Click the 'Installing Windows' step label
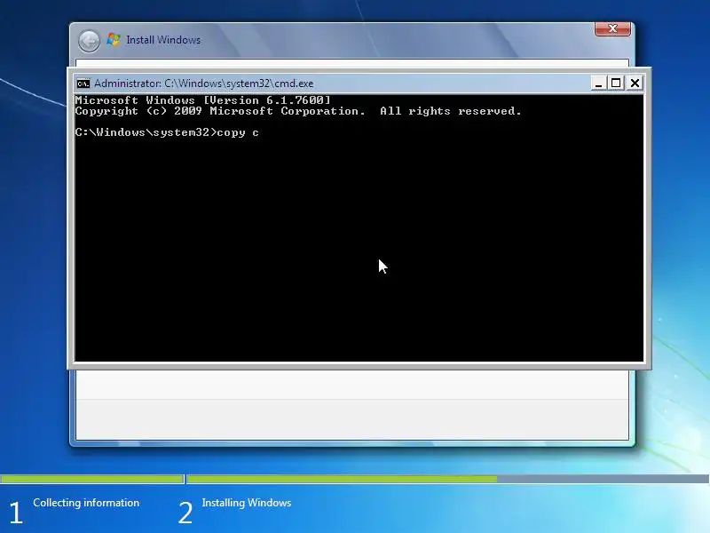Screen dimensions: 710x533 [247, 503]
